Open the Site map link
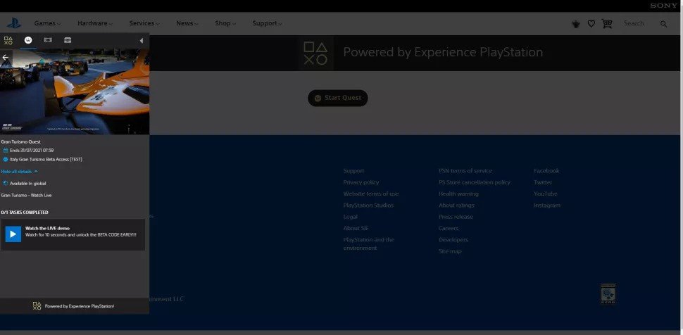Viewport: 683px width, 335px height. click(x=450, y=251)
